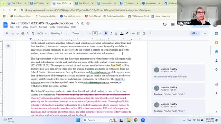Click the highlight color pen icon

pyautogui.click(x=127, y=33)
